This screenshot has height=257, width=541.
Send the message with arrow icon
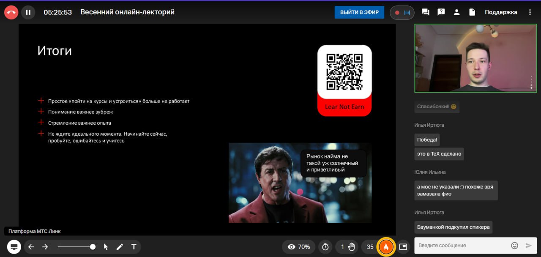528,246
